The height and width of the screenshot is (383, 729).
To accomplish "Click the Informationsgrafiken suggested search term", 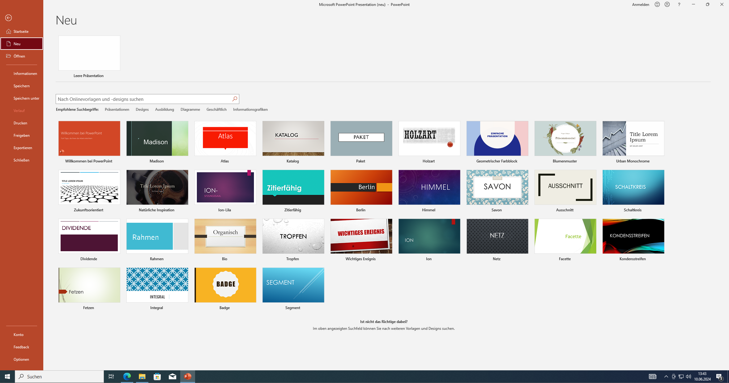I will click(x=250, y=110).
